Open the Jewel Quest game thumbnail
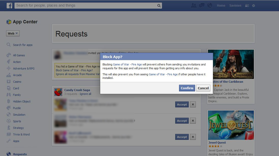Image resolution: width=279 pixels, height=156 pixels. (x=231, y=125)
